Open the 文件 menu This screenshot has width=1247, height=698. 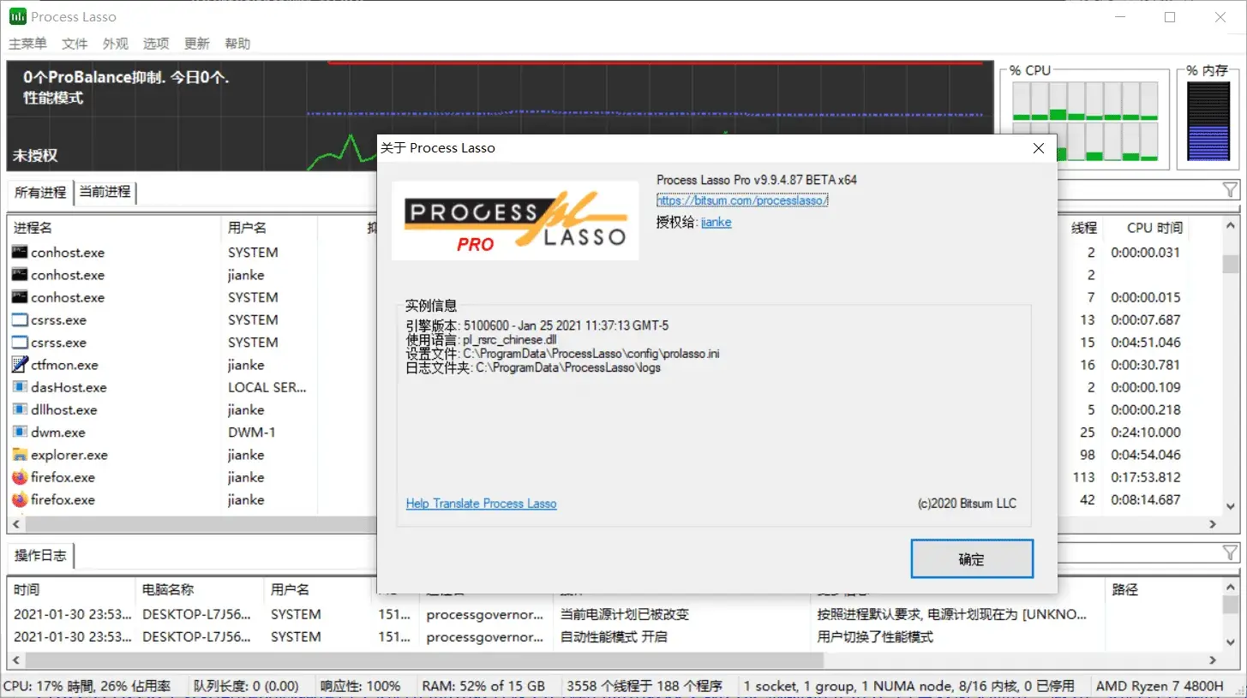[75, 44]
